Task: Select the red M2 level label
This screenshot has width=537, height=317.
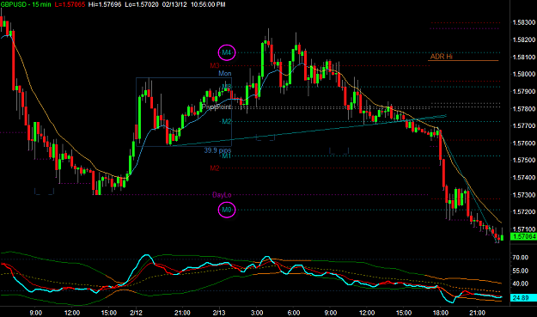Action: 215,168
